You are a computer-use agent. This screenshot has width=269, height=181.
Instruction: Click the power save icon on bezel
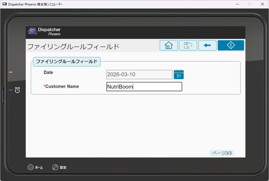(x=17, y=90)
